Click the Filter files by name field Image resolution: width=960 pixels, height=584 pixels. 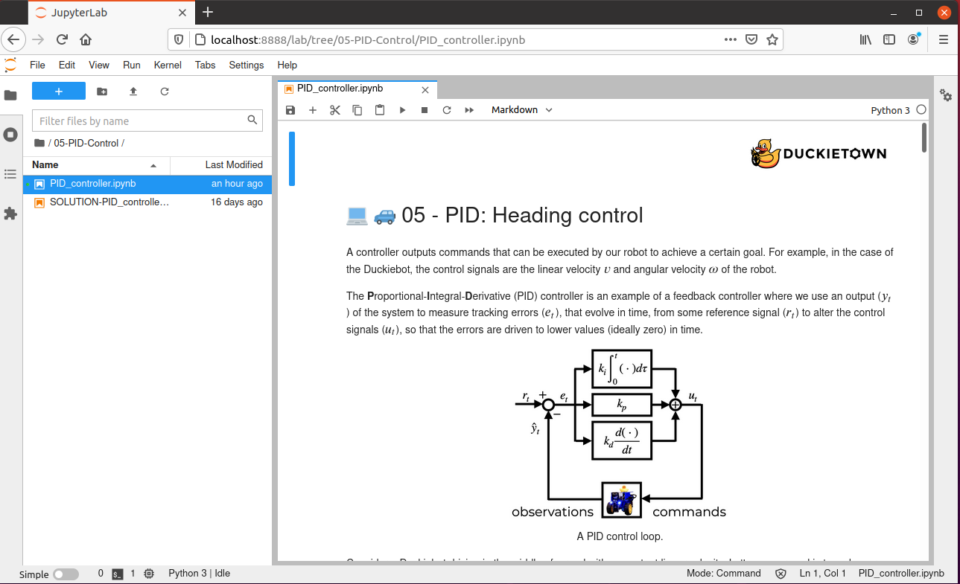[x=147, y=121]
